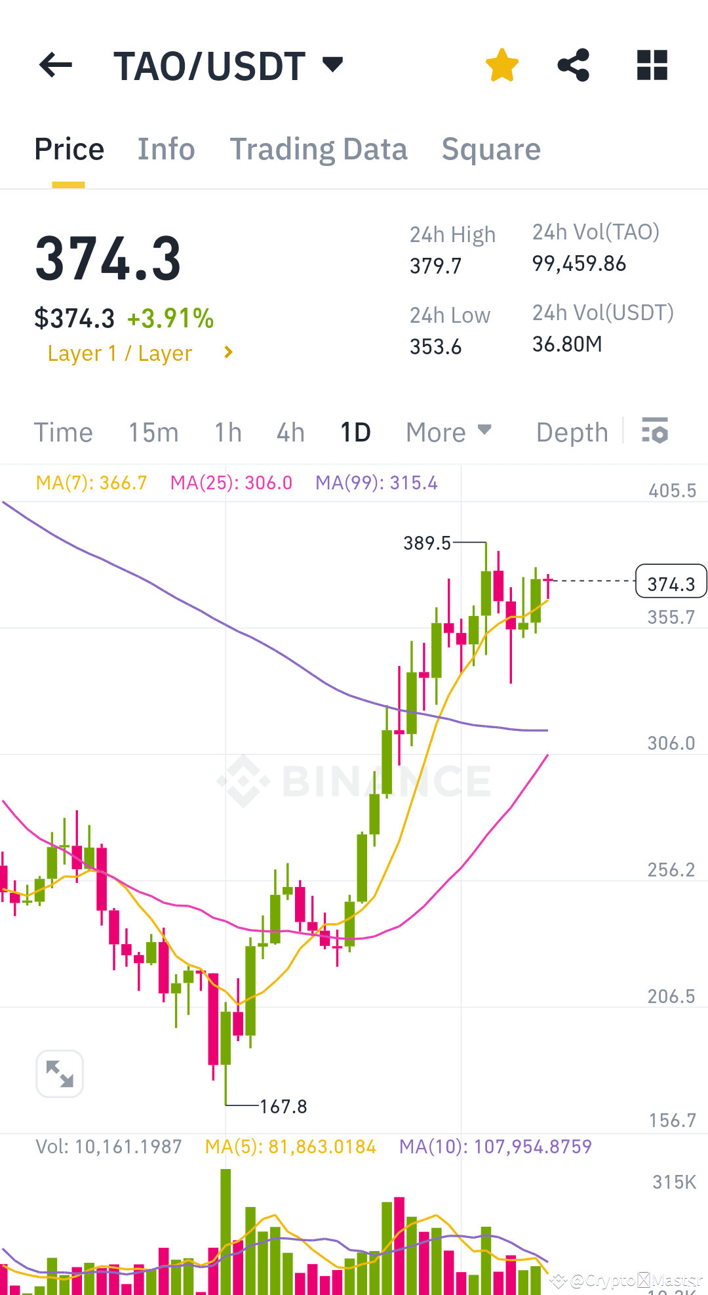
Task: Open the grid layout icon top right
Action: point(651,64)
